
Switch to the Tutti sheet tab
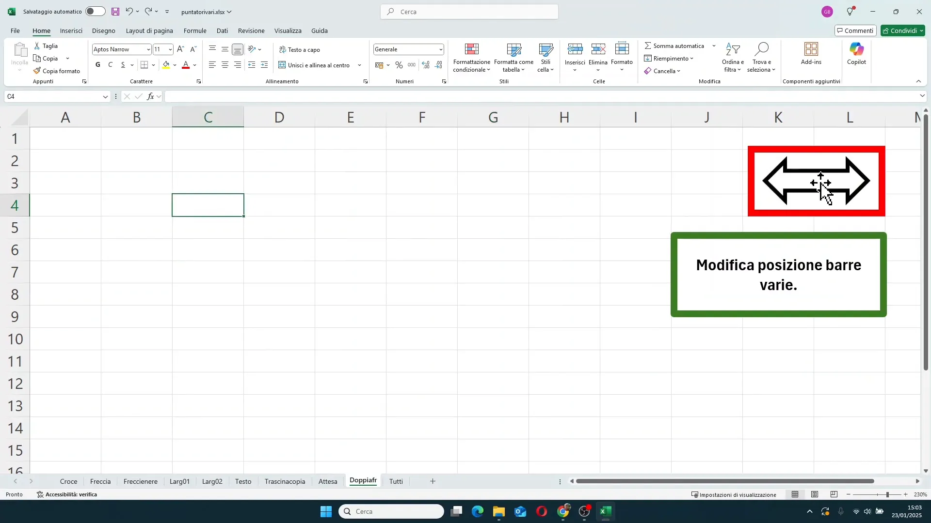[396, 481]
